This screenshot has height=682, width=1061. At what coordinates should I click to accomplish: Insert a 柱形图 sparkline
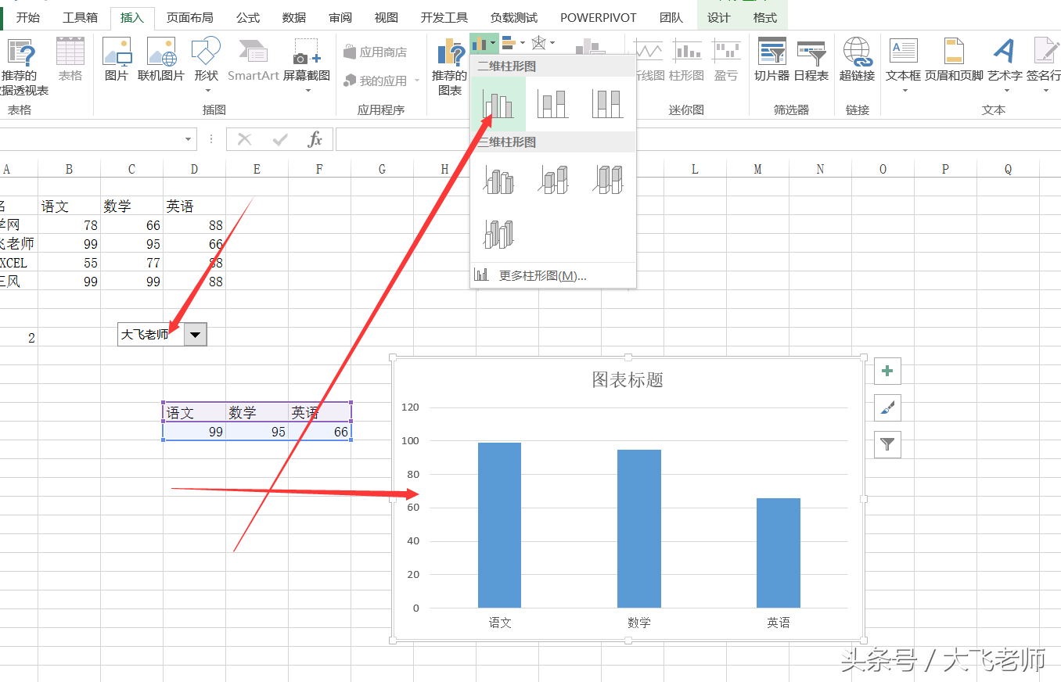(687, 59)
